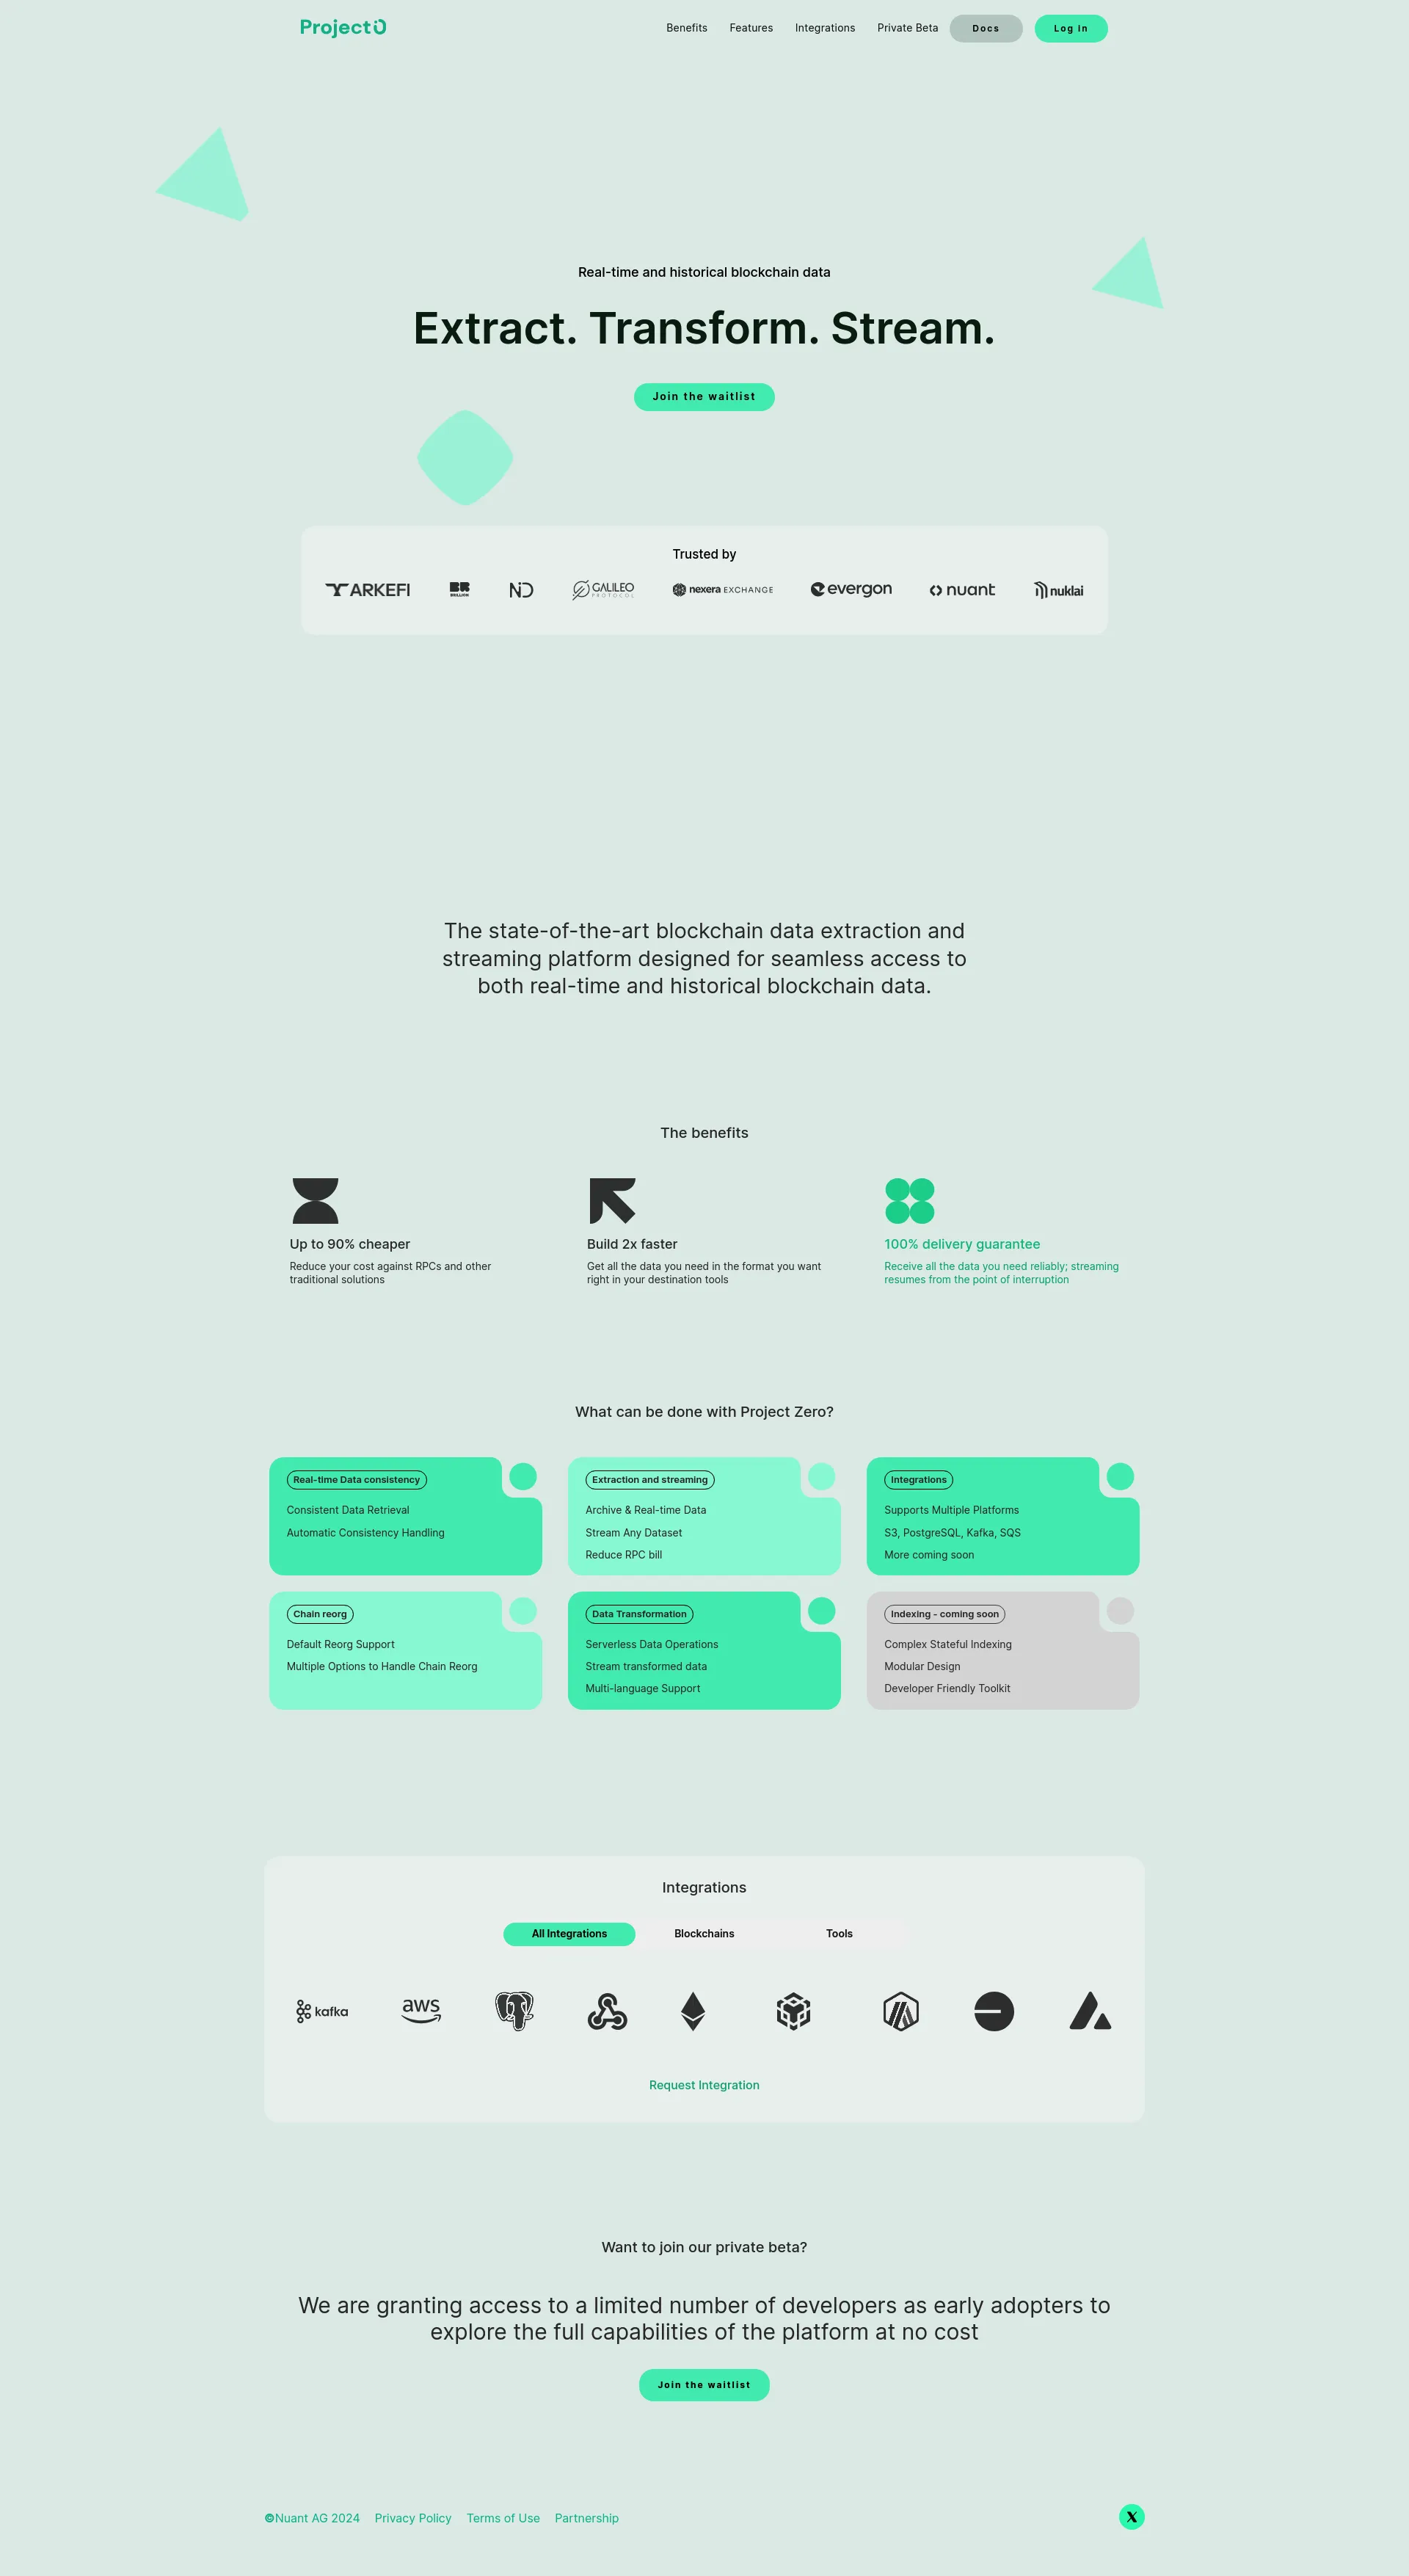
Task: Switch to the Tools integrations tab
Action: [840, 1932]
